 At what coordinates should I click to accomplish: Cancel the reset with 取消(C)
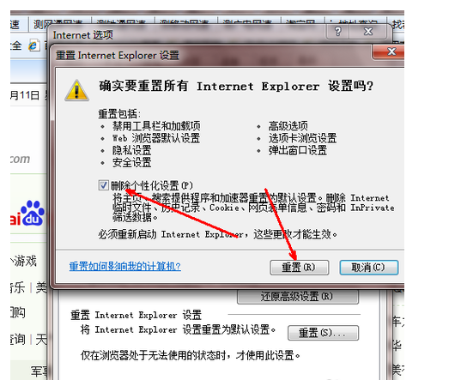368,268
